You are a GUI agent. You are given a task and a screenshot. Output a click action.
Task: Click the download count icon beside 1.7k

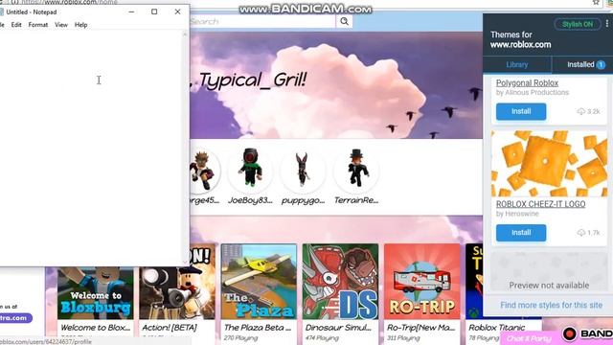[581, 233]
